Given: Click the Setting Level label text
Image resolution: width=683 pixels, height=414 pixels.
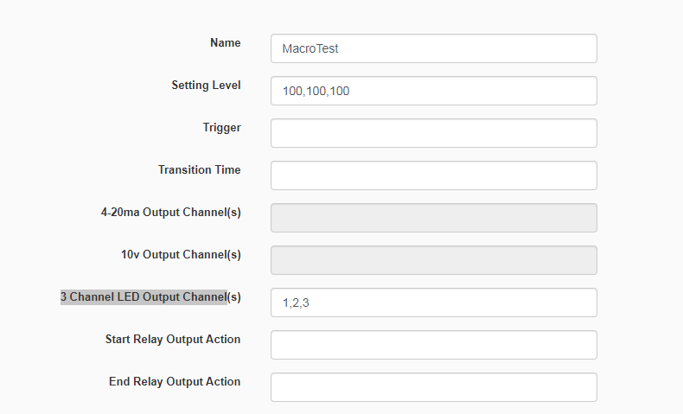Looking at the screenshot, I should pyautogui.click(x=206, y=86).
